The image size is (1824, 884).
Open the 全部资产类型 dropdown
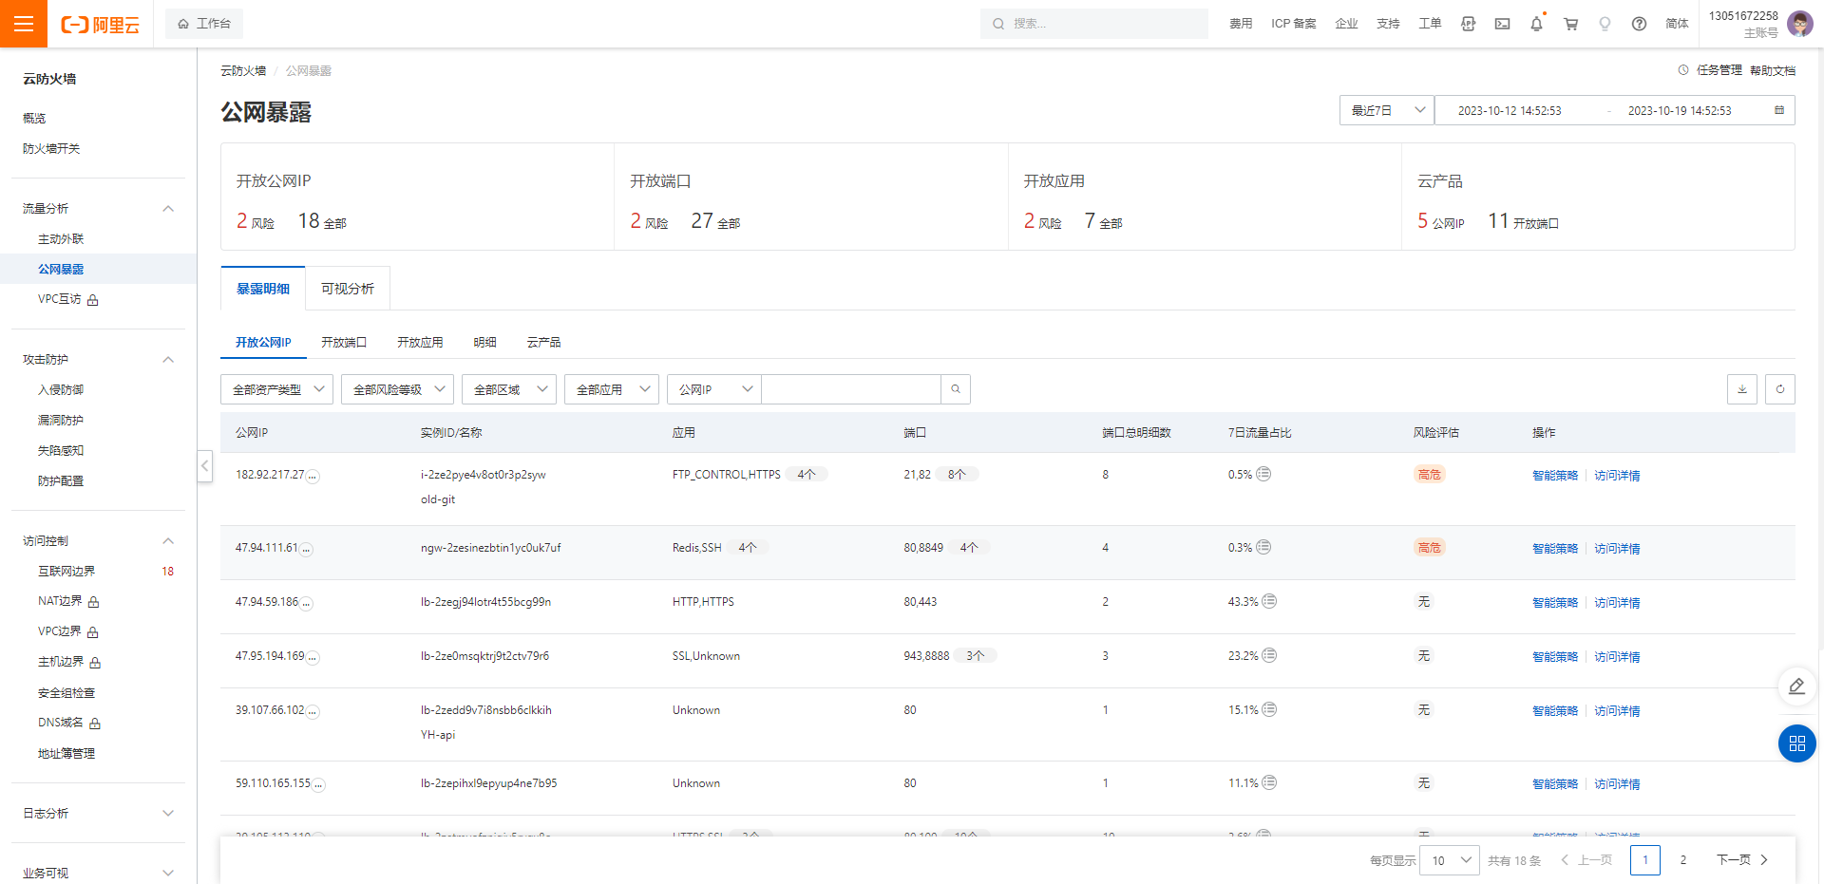(276, 389)
